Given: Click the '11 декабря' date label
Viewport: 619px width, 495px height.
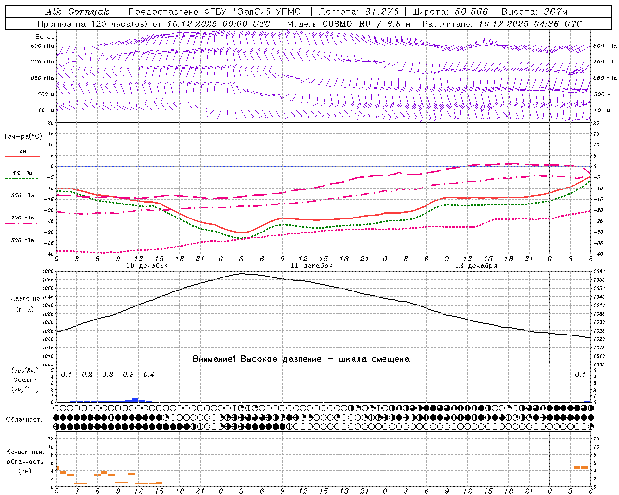Looking at the screenshot, I should [311, 266].
